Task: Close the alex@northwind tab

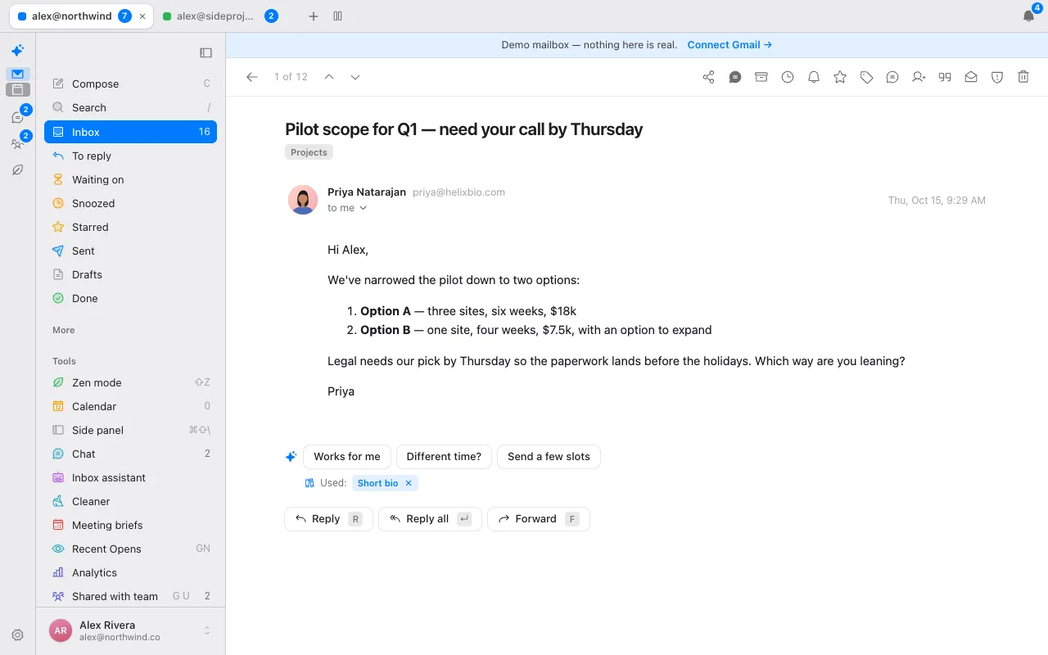Action: click(143, 16)
